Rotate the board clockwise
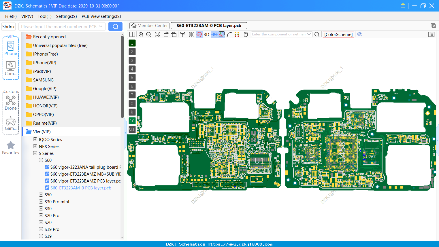The image size is (439, 247). (174, 34)
